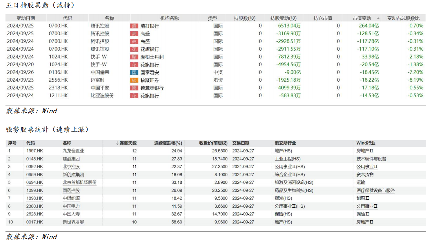Select the -6513.04万 holding change cell
The width and height of the screenshot is (432, 248).
point(288,26)
